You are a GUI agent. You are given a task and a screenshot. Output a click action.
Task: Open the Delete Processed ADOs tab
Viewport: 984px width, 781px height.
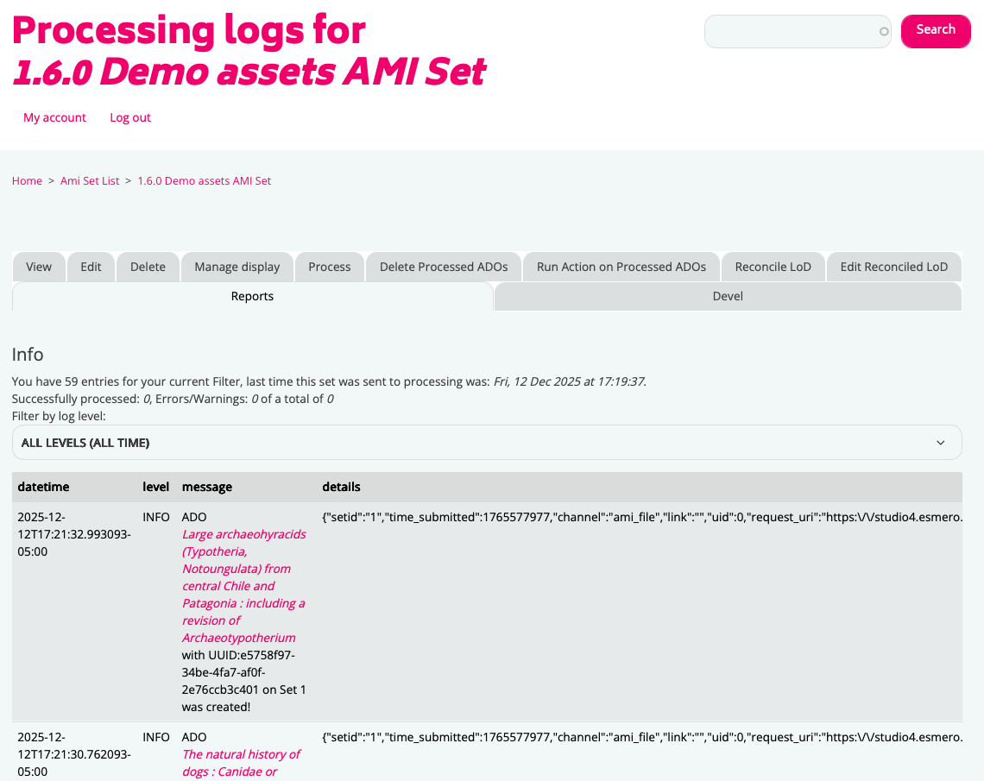click(444, 267)
